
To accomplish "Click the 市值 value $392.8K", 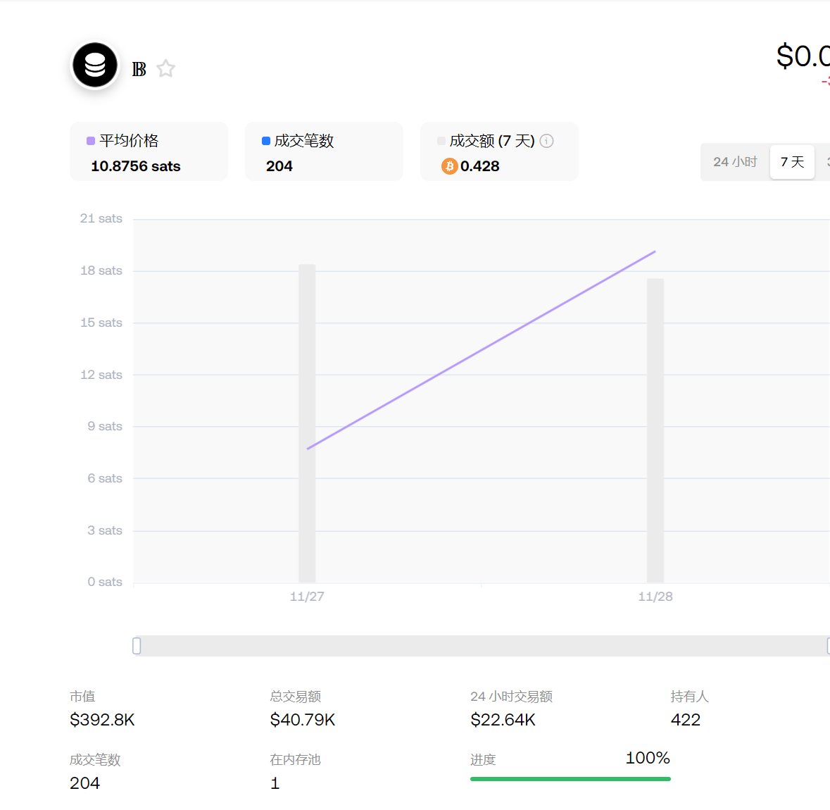I will click(x=102, y=719).
